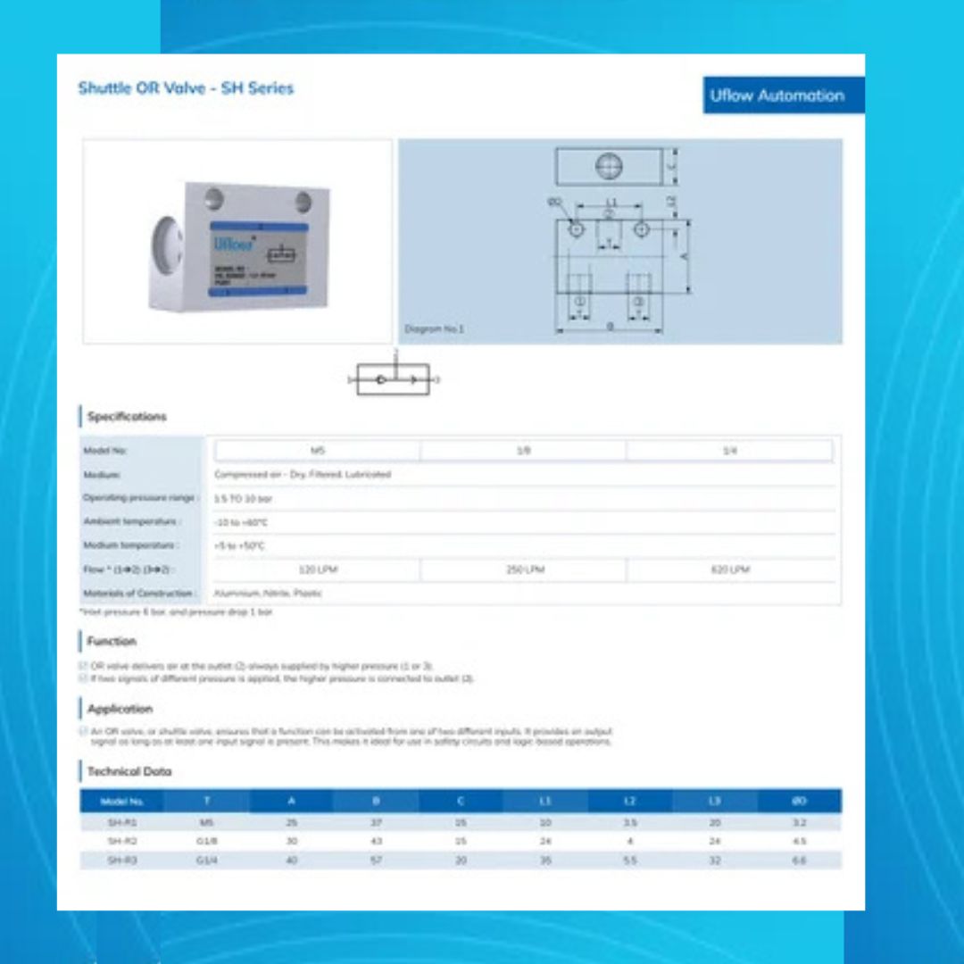Click 'Compressed air - Dry, Filtered, Lubricated' value

[x=303, y=475]
